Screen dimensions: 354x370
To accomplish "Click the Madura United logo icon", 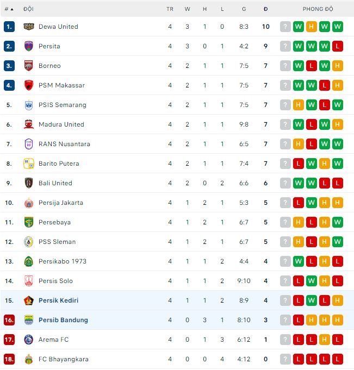I will [x=29, y=124].
